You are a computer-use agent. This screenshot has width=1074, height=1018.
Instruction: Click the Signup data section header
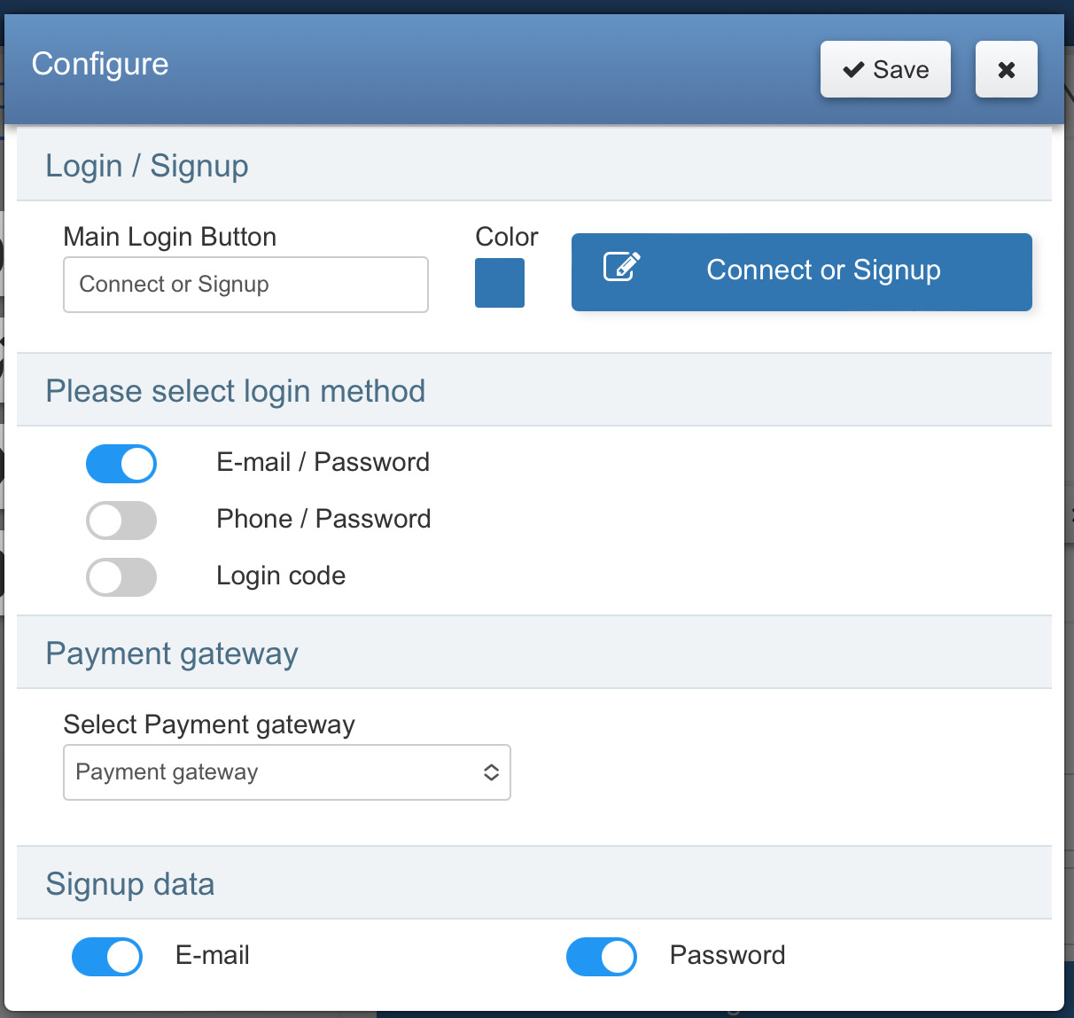coord(130,884)
